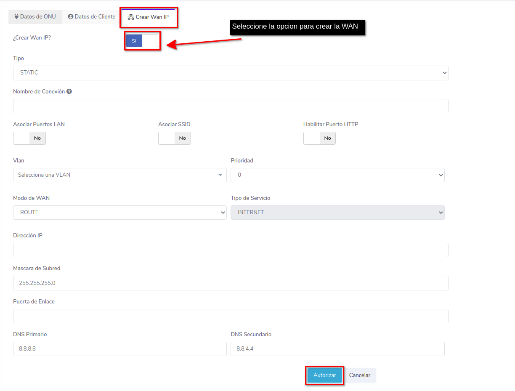Enable the Asociar SSID switch

tap(175, 138)
